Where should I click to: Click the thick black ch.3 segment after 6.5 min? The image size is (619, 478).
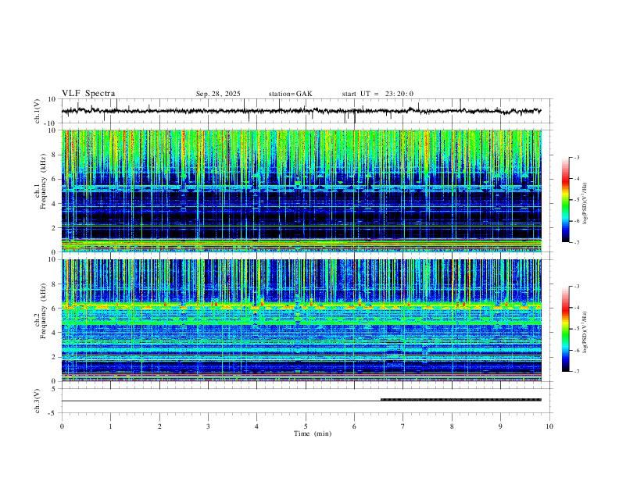[460, 400]
